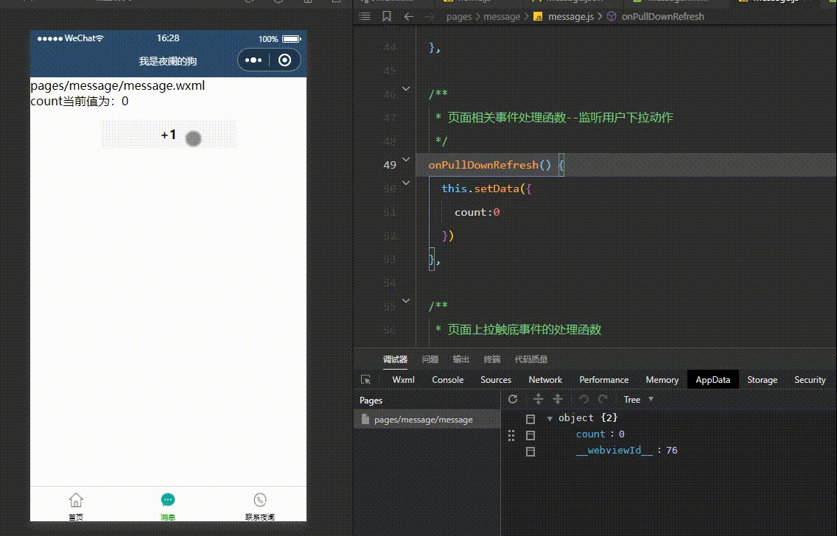The height and width of the screenshot is (536, 837).
Task: Fold the comment block at line 46
Action: (x=406, y=88)
